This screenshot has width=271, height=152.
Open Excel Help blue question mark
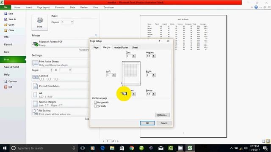[x=256, y=7]
